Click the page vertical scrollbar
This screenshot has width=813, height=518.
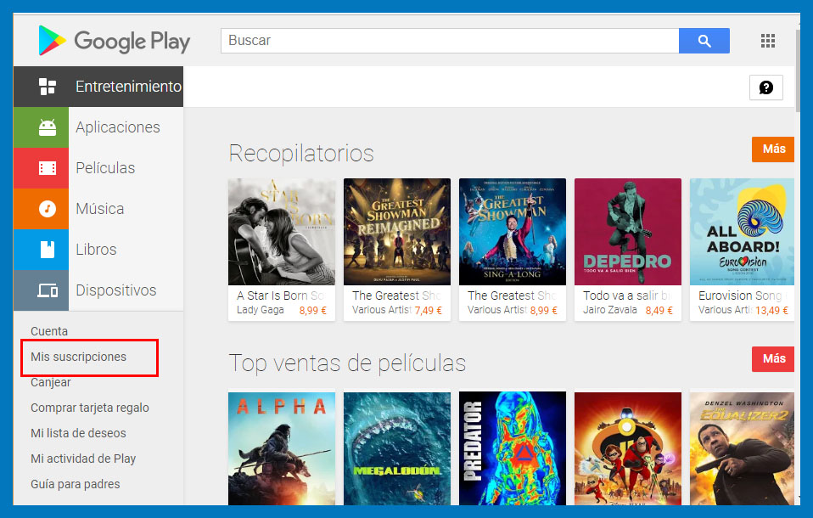point(798,70)
